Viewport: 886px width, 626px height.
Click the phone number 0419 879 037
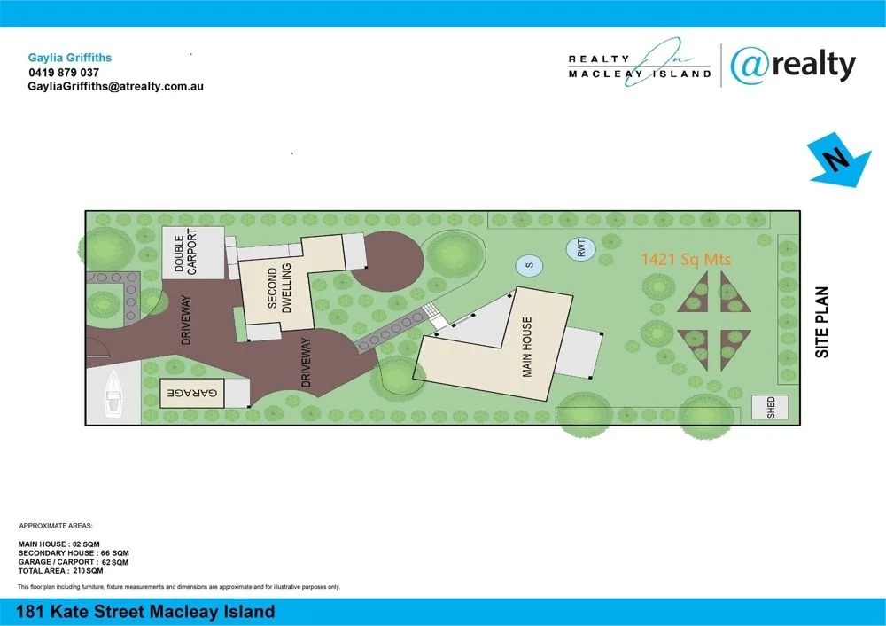[x=64, y=73]
